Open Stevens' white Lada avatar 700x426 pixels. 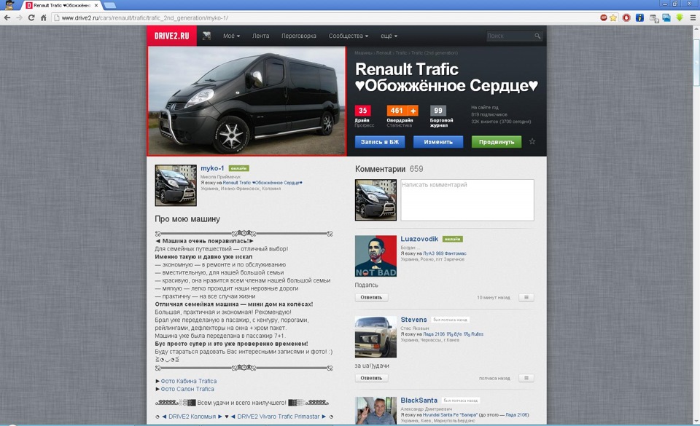coord(376,337)
